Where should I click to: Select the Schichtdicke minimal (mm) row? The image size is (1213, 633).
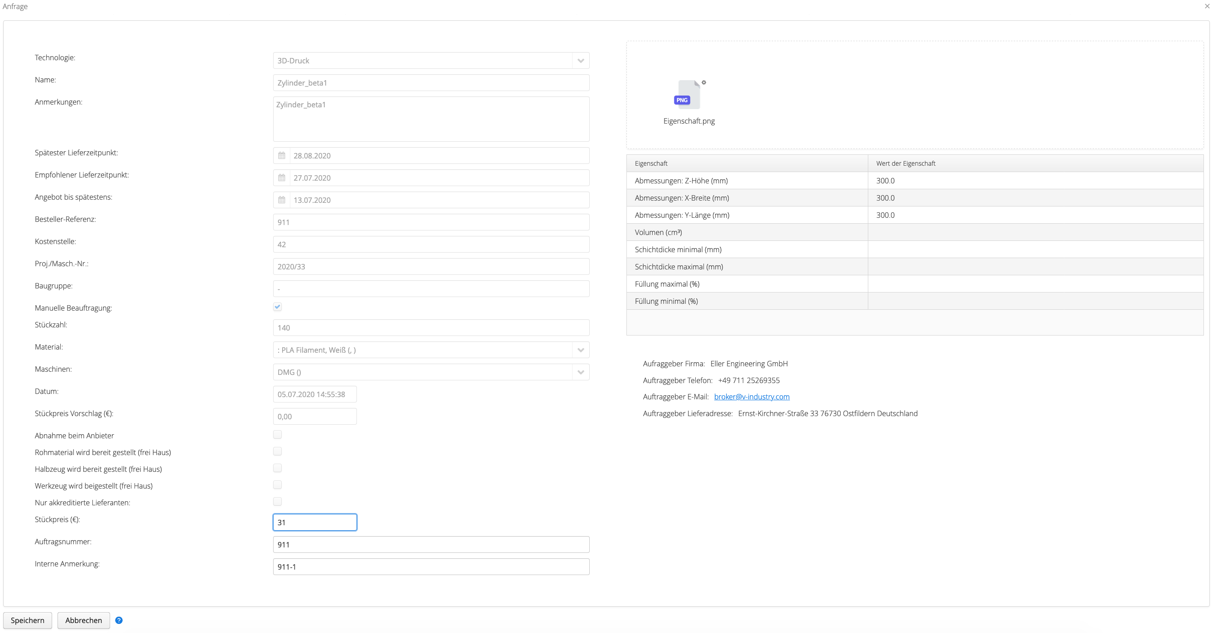pos(915,249)
